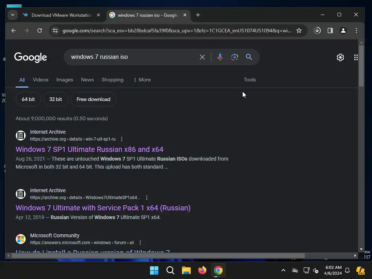Open options for Windows7UltimateSP1x64 result
This screenshot has width=372, height=279.
coord(147,198)
